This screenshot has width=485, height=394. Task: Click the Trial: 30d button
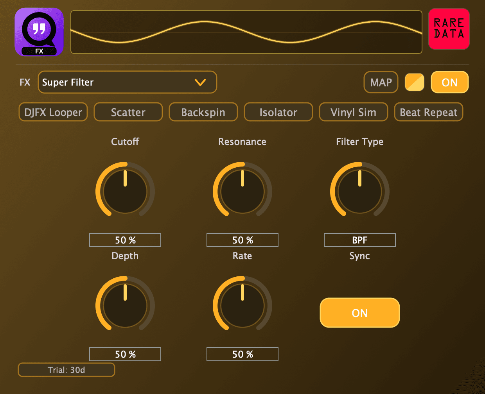point(66,370)
